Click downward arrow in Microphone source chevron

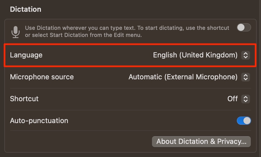click(246, 79)
